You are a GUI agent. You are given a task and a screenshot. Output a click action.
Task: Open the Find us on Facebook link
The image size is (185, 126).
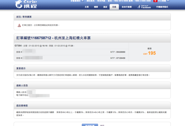144,7
